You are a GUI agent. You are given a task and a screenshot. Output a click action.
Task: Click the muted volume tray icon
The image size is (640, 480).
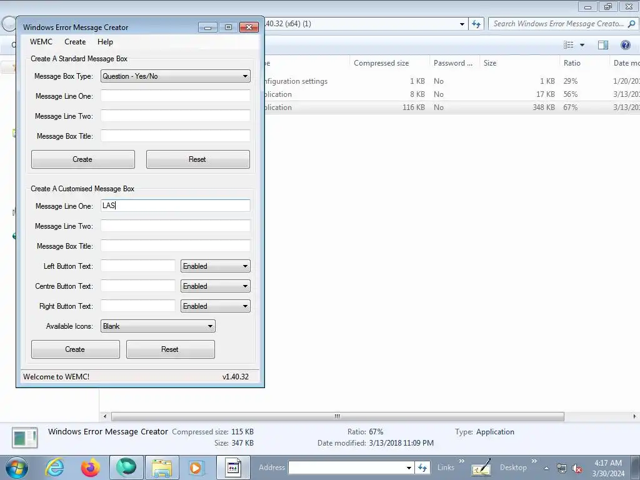pos(576,469)
